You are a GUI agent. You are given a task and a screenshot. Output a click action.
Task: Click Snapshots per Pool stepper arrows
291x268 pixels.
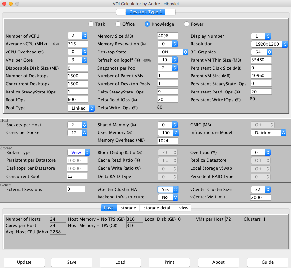175,68
